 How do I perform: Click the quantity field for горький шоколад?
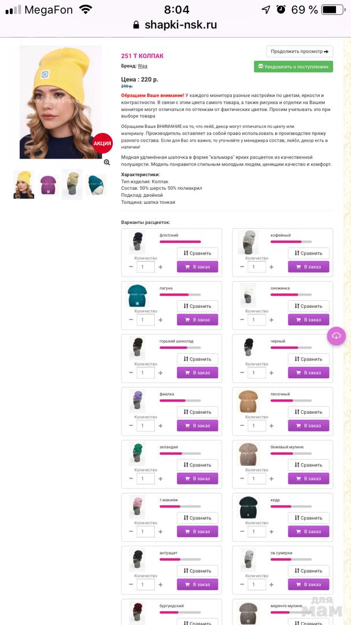point(145,373)
